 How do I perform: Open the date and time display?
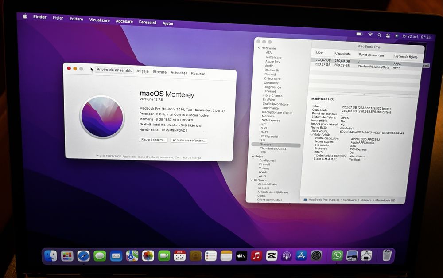tap(416, 37)
